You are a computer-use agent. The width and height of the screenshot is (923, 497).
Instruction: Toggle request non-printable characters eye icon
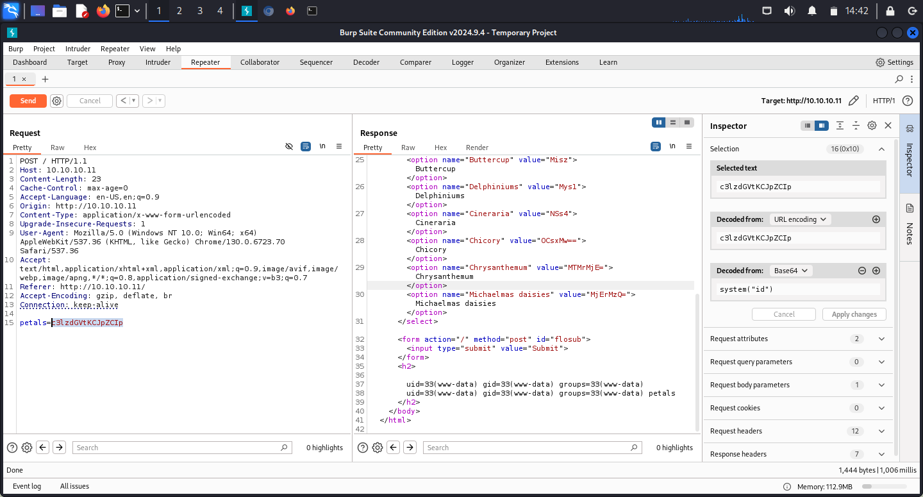click(x=289, y=146)
